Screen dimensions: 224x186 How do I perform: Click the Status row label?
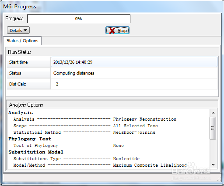point(28,73)
